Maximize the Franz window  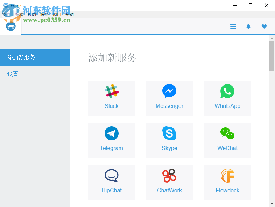(x=251, y=6)
